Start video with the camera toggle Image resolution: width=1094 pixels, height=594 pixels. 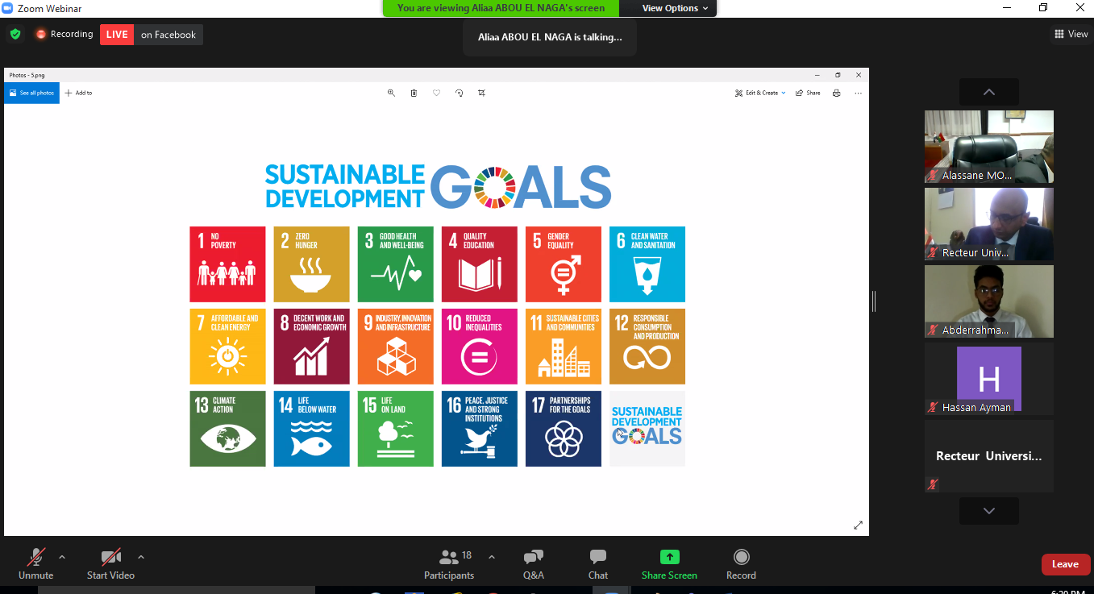point(110,558)
